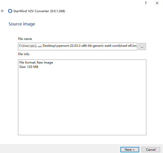Click the 'Source image' heading
Image resolution: width=163 pixels, height=153 pixels.
22,24
